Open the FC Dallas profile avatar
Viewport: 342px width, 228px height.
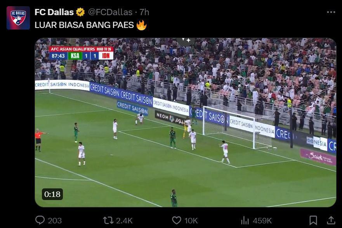pos(18,18)
